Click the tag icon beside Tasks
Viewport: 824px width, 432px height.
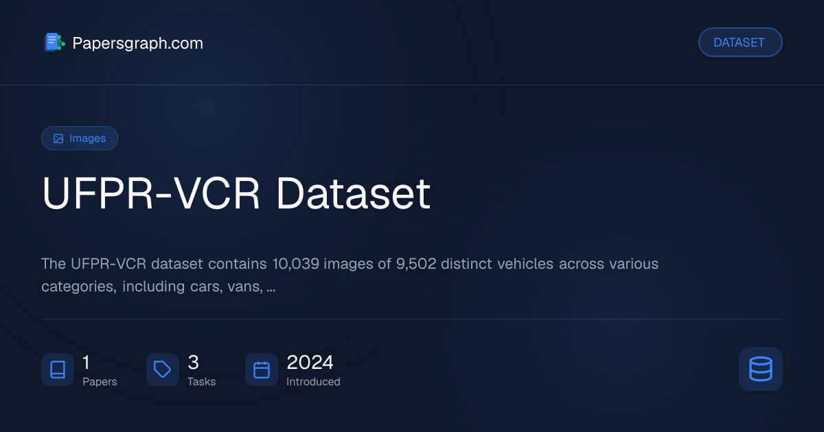pyautogui.click(x=163, y=370)
